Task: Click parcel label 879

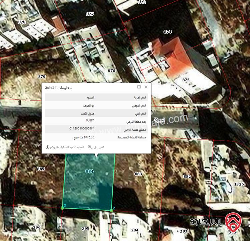Action: tap(42, 76)
